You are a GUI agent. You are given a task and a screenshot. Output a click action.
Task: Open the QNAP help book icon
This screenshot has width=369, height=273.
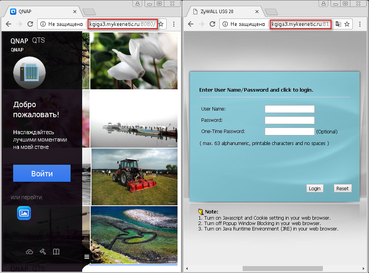[56, 252]
